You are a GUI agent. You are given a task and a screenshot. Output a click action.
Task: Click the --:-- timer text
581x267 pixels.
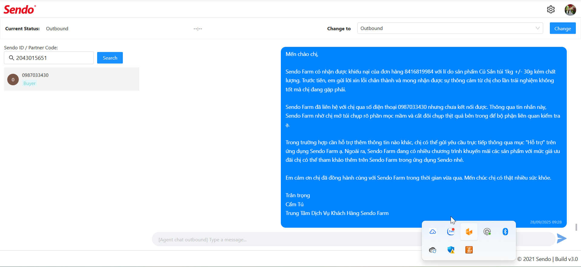tap(198, 29)
